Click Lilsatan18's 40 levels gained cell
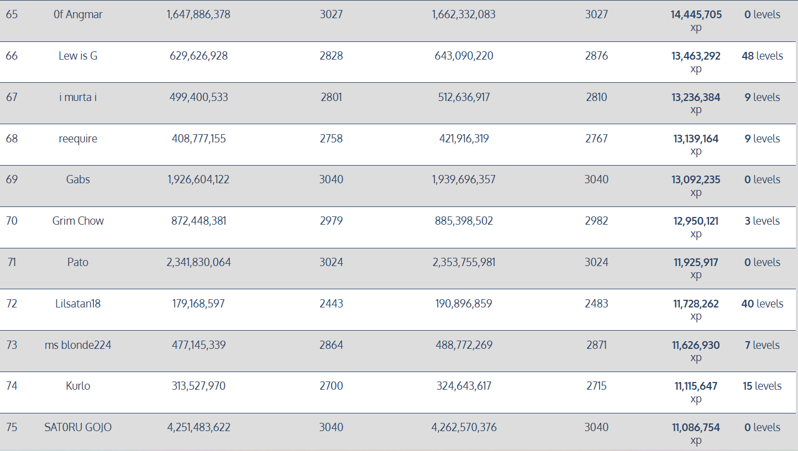This screenshot has width=798, height=451. (762, 304)
